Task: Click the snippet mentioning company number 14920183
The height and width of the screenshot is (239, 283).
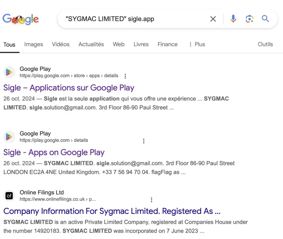Action: click(125, 226)
